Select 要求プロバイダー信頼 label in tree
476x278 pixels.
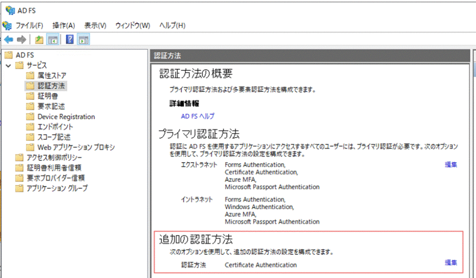[x=56, y=178]
